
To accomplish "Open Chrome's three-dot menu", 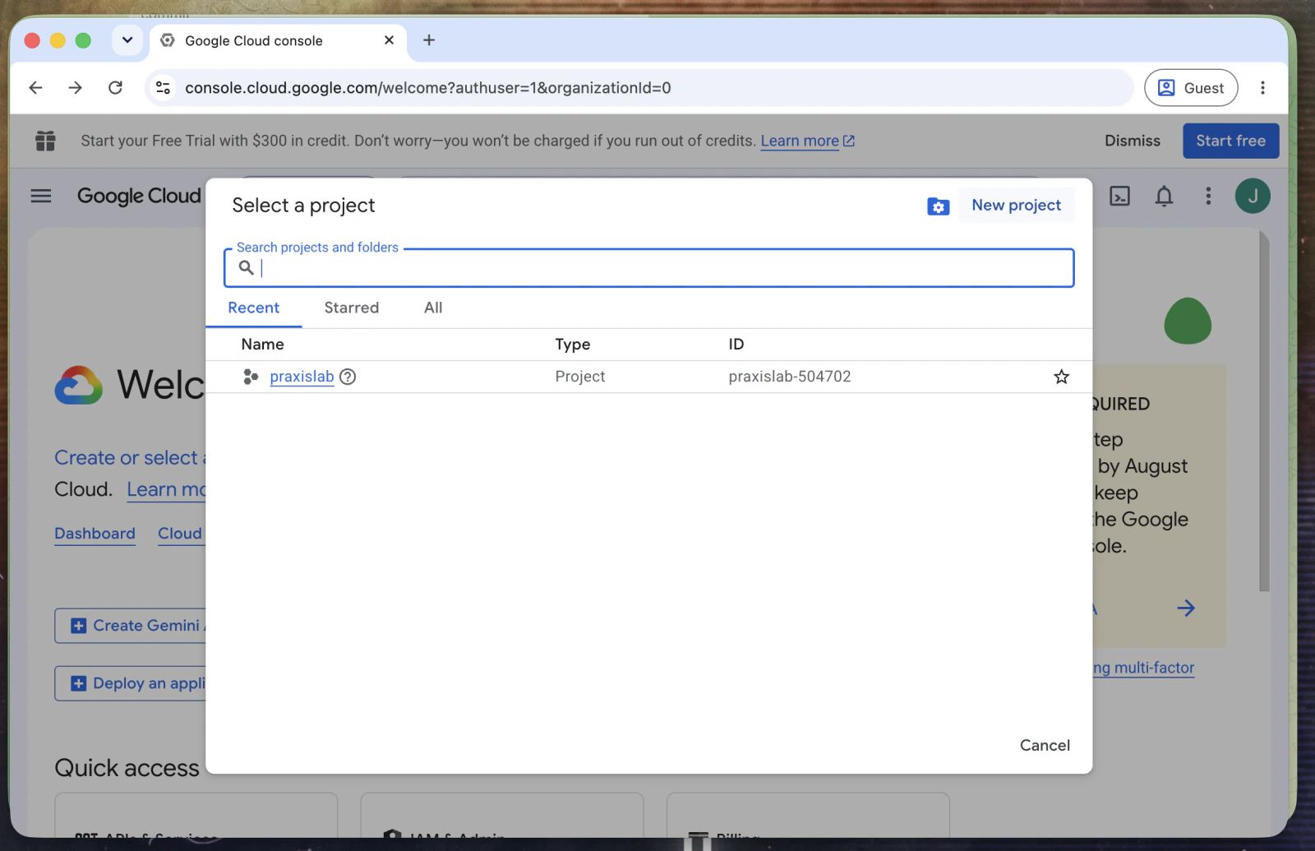I will tap(1262, 88).
